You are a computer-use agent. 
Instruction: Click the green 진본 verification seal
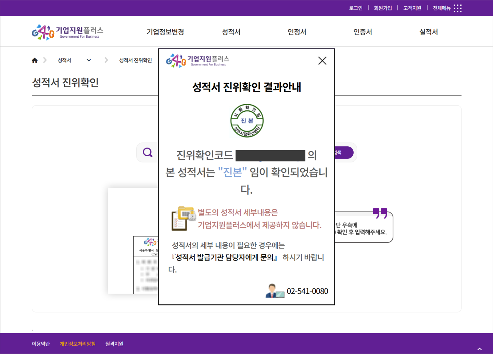click(247, 121)
